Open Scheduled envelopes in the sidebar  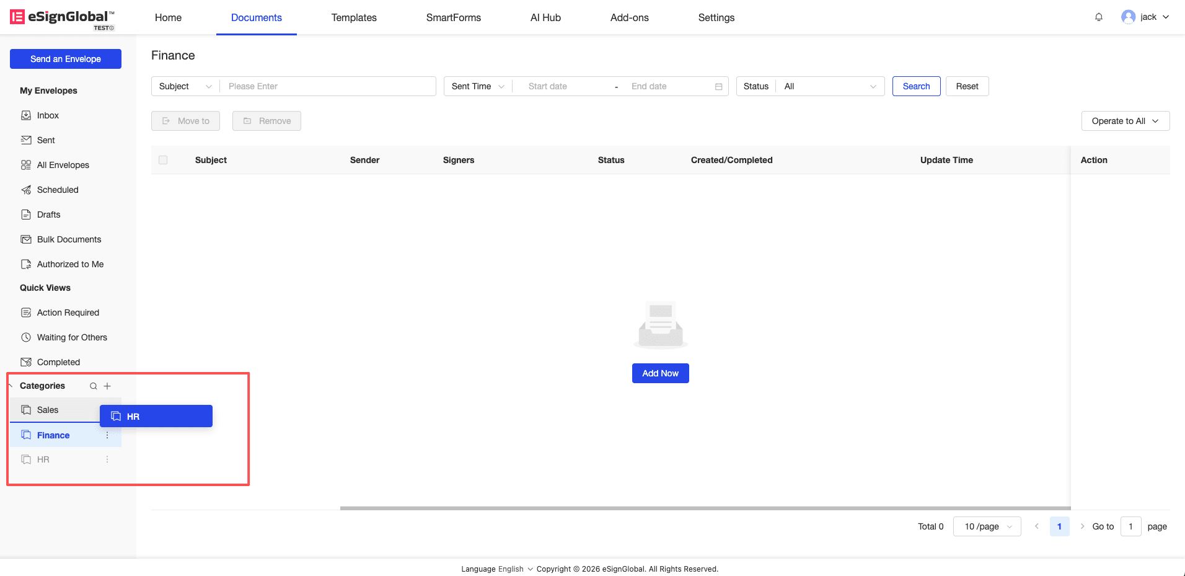tap(58, 190)
